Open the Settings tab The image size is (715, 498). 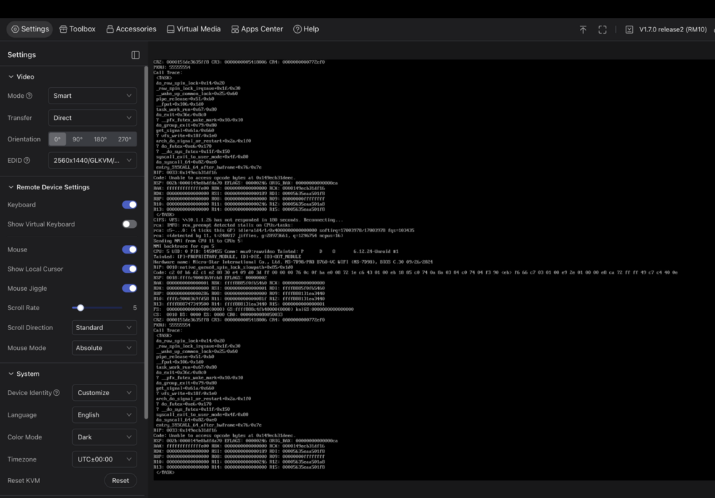click(29, 29)
